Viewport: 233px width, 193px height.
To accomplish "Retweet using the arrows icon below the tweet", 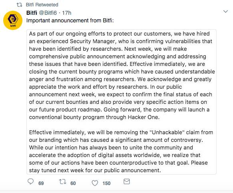I will pos(62,181).
